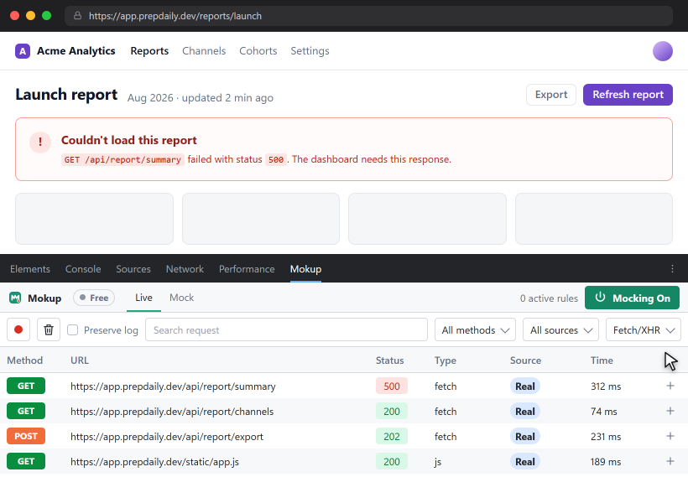
Task: Open the Settings nav item
Action: 310,51
